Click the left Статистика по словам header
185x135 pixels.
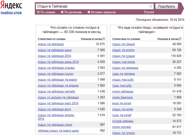pyautogui.click(x=52, y=39)
